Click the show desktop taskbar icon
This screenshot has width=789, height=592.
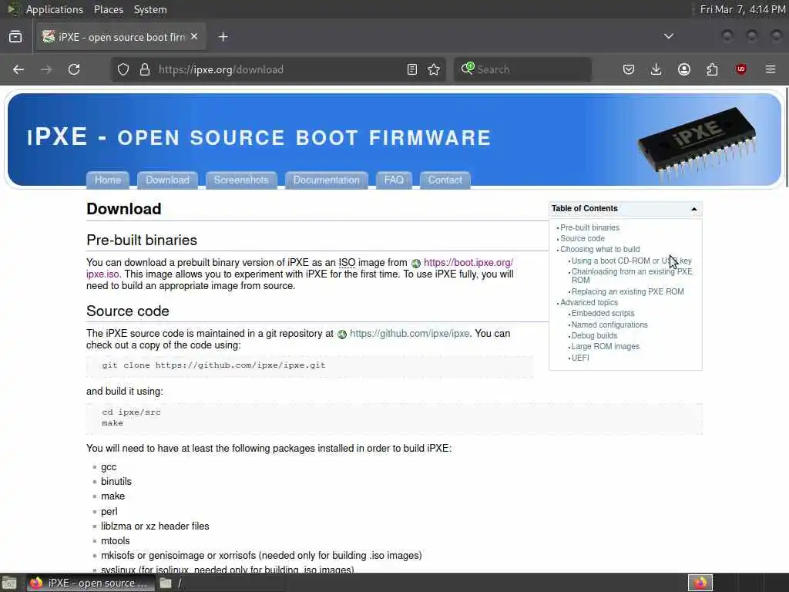9,584
